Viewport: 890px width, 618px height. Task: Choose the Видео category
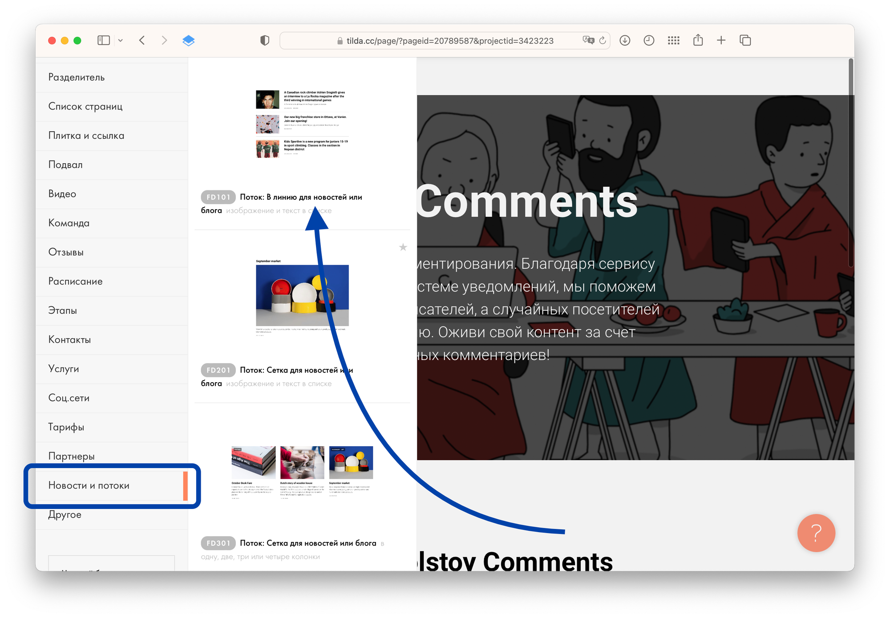coord(112,194)
